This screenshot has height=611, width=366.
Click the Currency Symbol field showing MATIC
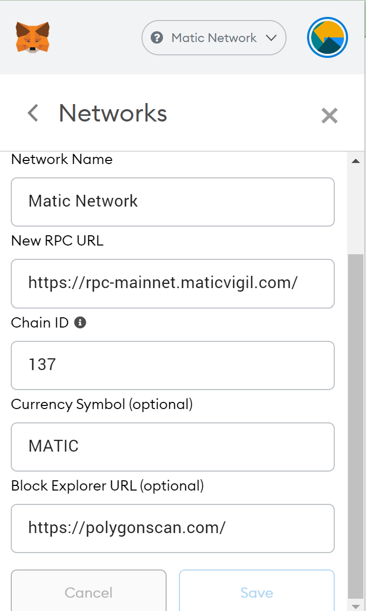point(172,446)
